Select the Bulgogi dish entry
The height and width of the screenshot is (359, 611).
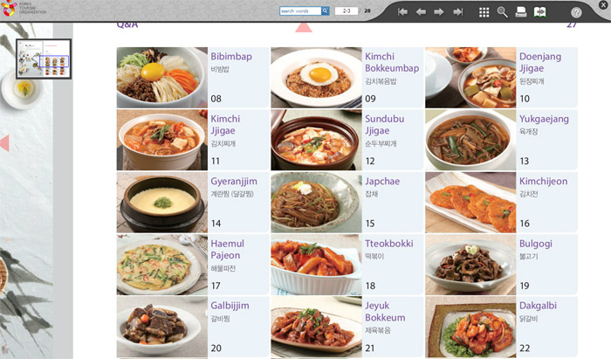pos(537,244)
